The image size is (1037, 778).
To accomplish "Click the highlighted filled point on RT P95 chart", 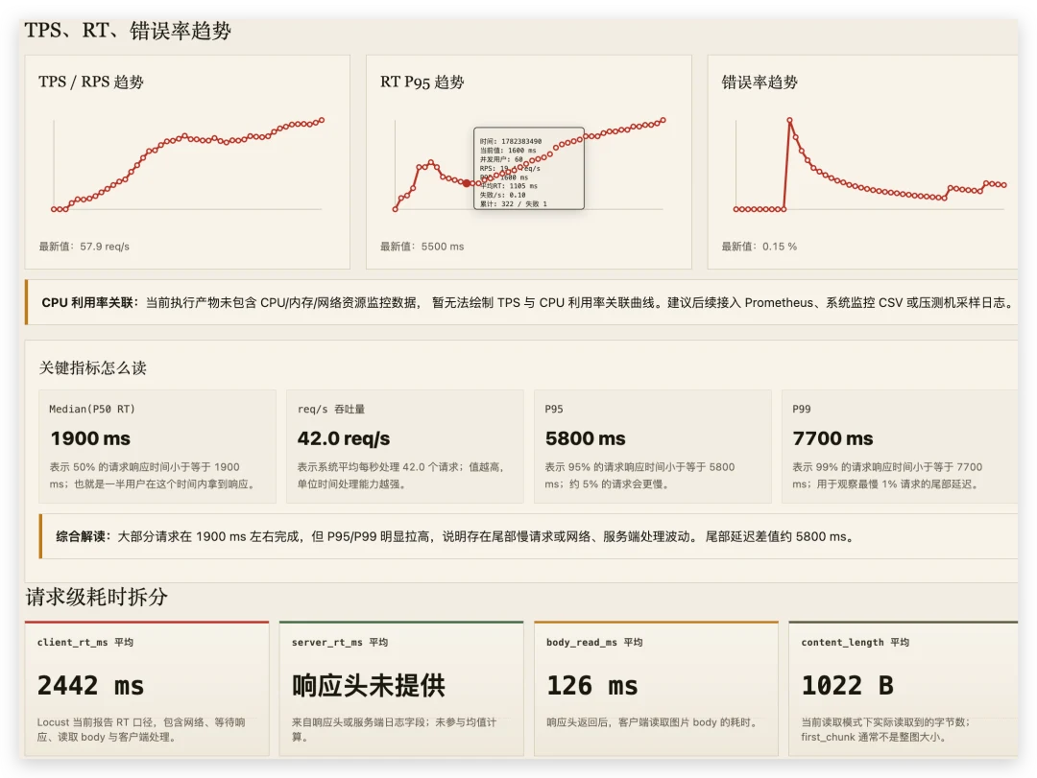I will [x=467, y=183].
